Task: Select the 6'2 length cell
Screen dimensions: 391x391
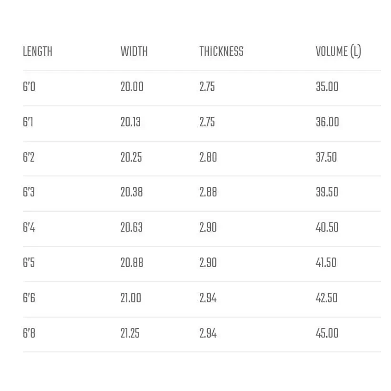Action: click(29, 157)
